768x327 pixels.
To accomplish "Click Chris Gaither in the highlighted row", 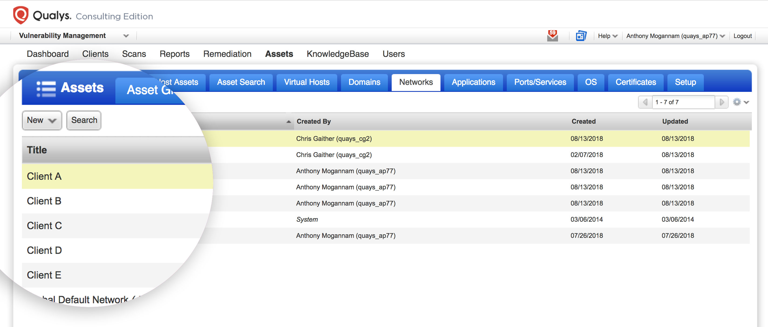I will point(334,139).
